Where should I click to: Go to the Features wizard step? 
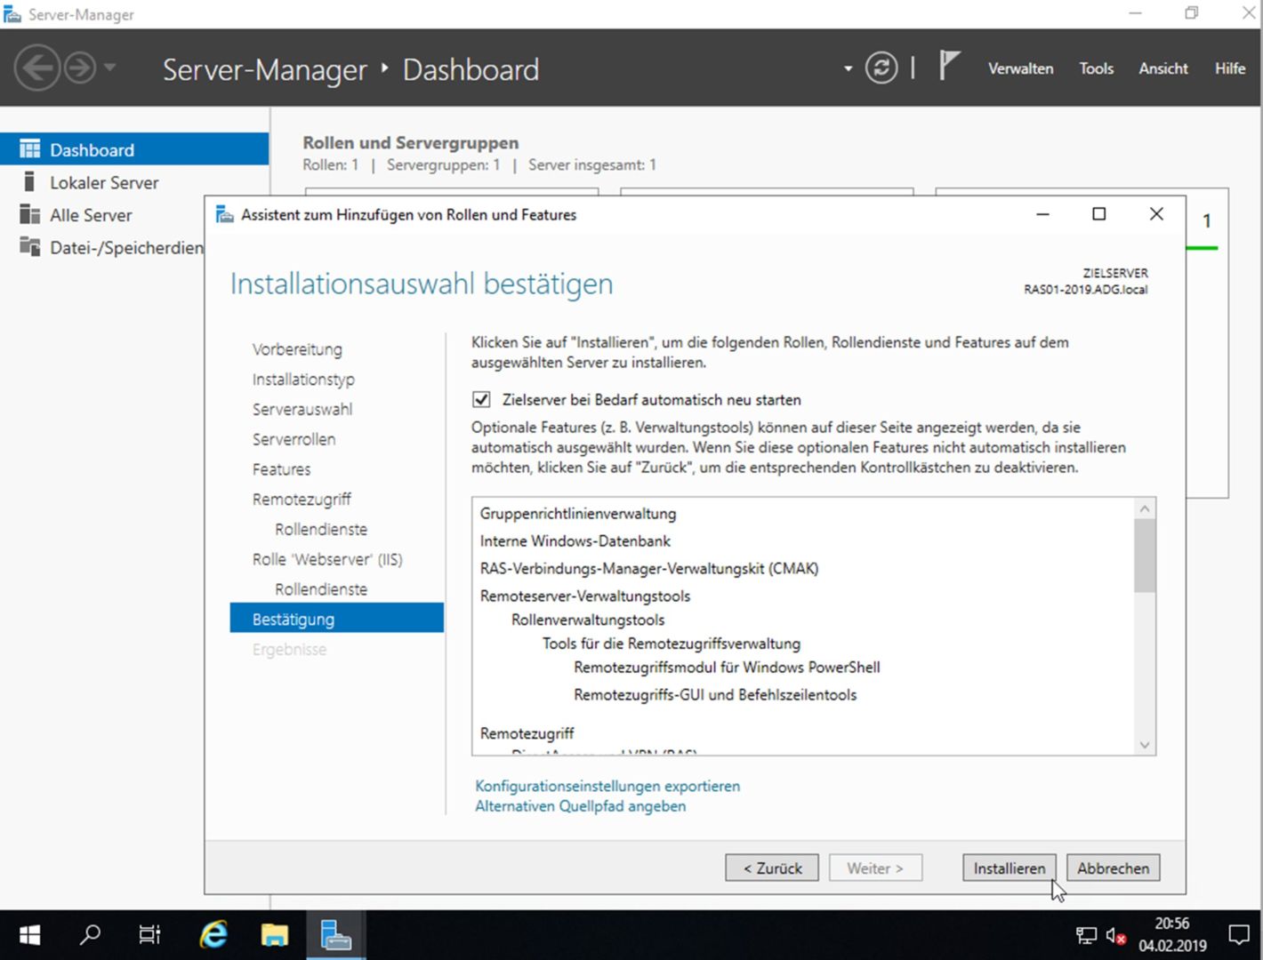point(281,469)
